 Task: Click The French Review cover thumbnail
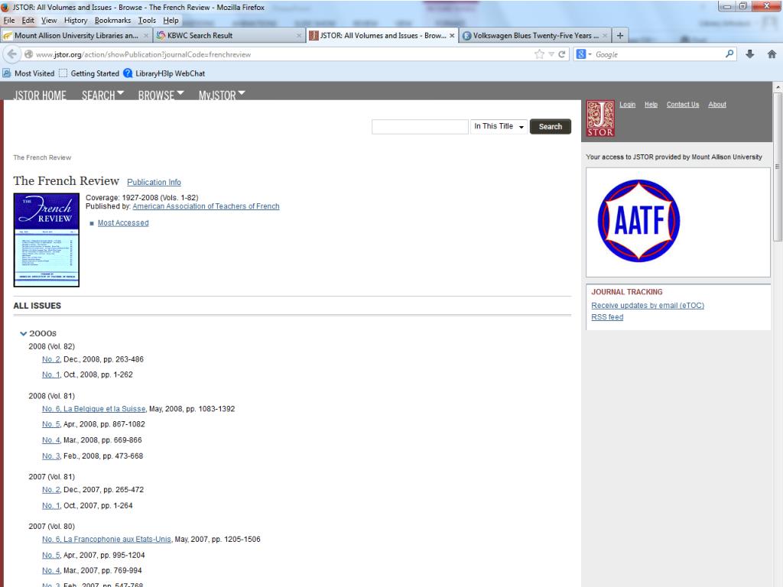pyautogui.click(x=47, y=240)
